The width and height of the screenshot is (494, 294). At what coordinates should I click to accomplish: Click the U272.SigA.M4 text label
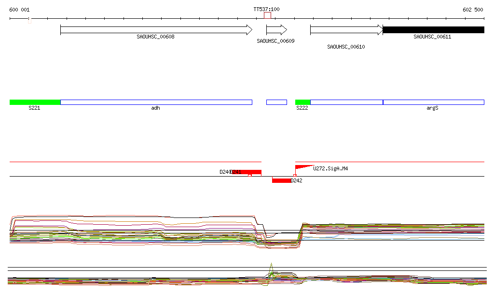[x=330, y=169]
